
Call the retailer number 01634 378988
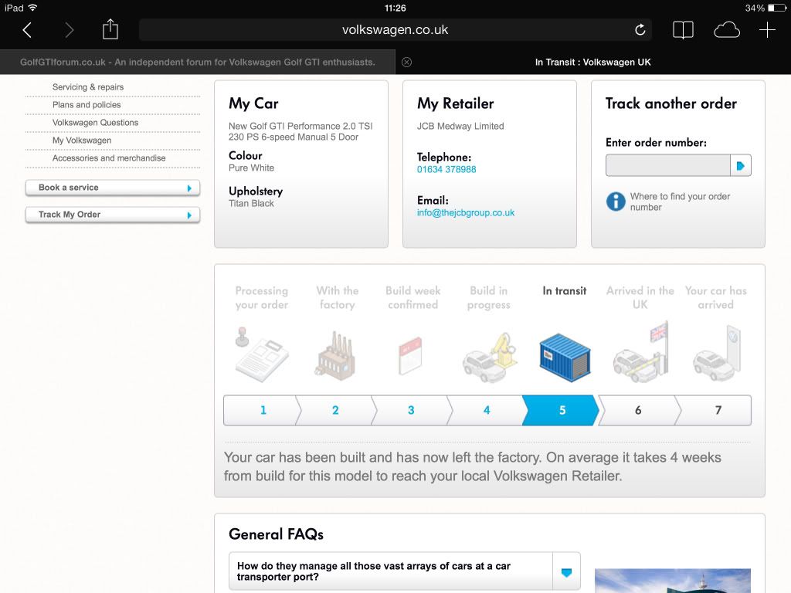446,169
